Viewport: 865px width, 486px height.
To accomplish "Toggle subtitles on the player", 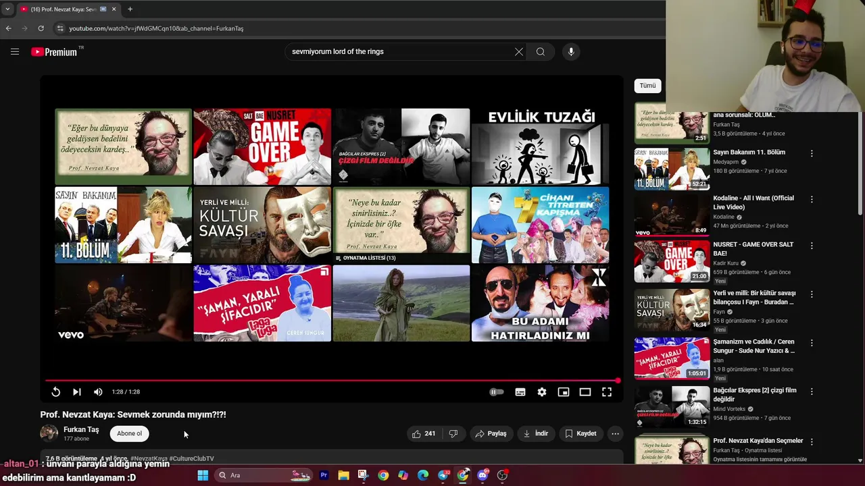I will pos(520,391).
